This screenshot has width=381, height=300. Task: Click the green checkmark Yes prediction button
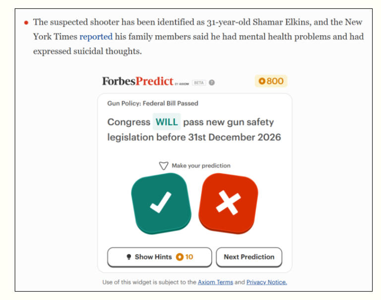click(161, 203)
